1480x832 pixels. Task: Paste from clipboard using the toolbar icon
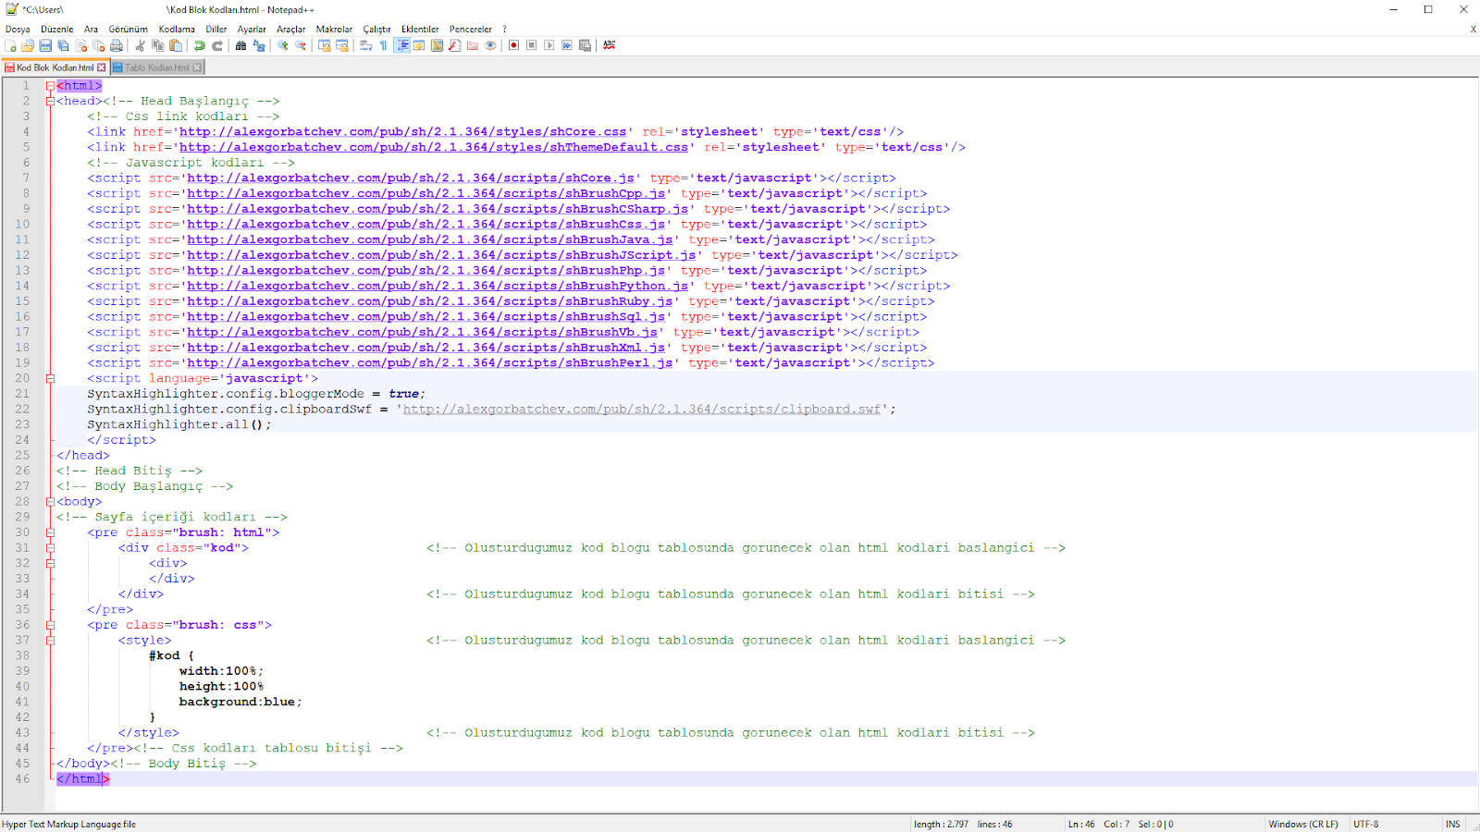click(x=176, y=45)
